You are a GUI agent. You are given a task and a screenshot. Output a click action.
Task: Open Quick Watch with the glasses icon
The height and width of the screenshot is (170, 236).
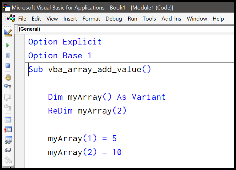pyautogui.click(x=8, y=150)
